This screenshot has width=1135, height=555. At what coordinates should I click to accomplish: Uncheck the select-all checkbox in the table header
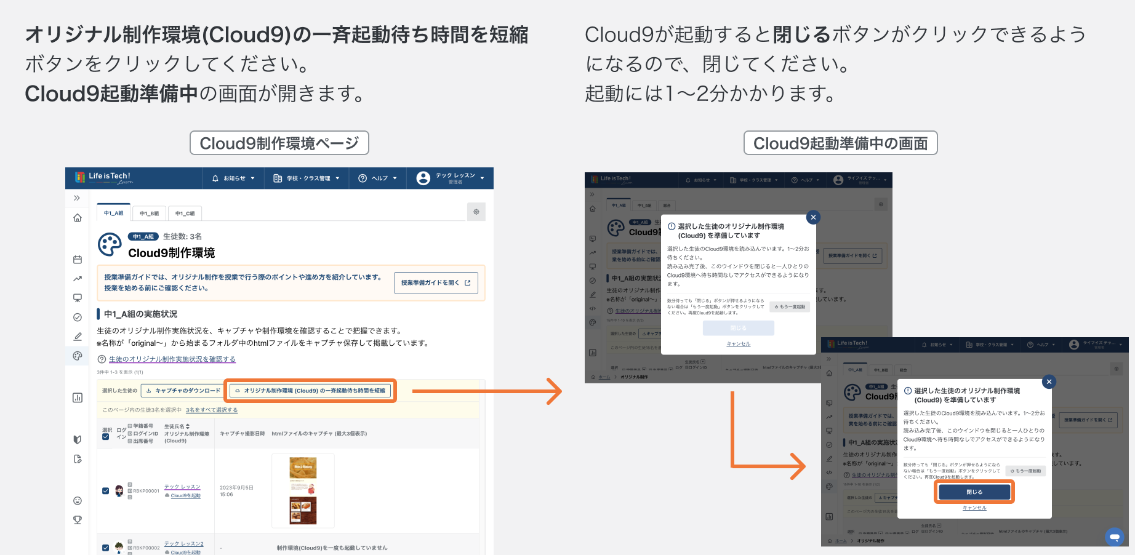(x=105, y=436)
